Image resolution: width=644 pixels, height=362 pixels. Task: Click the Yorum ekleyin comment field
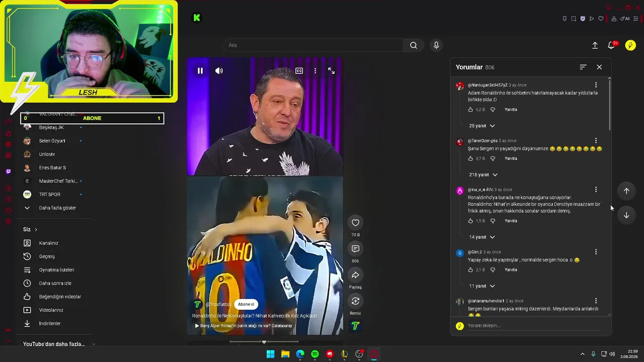pyautogui.click(x=533, y=326)
